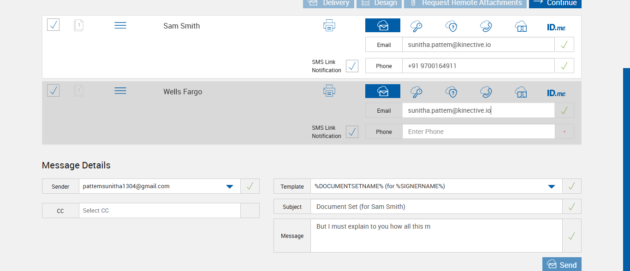Image resolution: width=630 pixels, height=271 pixels.
Task: Open the Select CC dropdown
Action: click(160, 211)
